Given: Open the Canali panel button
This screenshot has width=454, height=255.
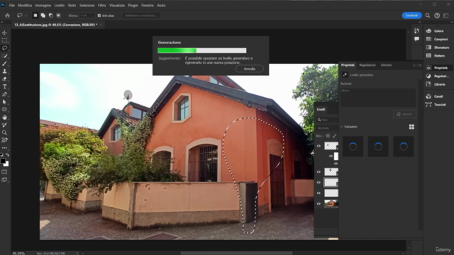Looking at the screenshot, I should pyautogui.click(x=438, y=96).
